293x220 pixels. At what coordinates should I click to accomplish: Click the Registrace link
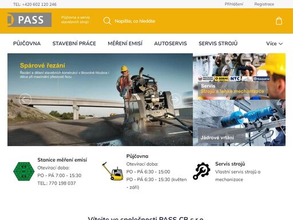click(264, 4)
